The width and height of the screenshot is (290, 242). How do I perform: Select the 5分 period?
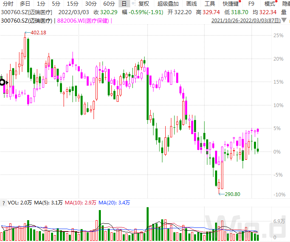coord(56,4)
